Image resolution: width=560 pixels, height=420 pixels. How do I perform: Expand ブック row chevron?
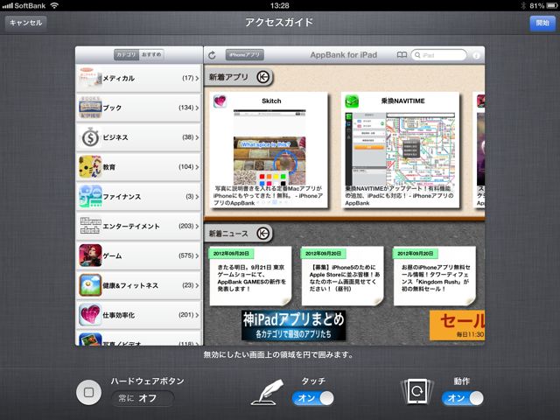[197, 108]
